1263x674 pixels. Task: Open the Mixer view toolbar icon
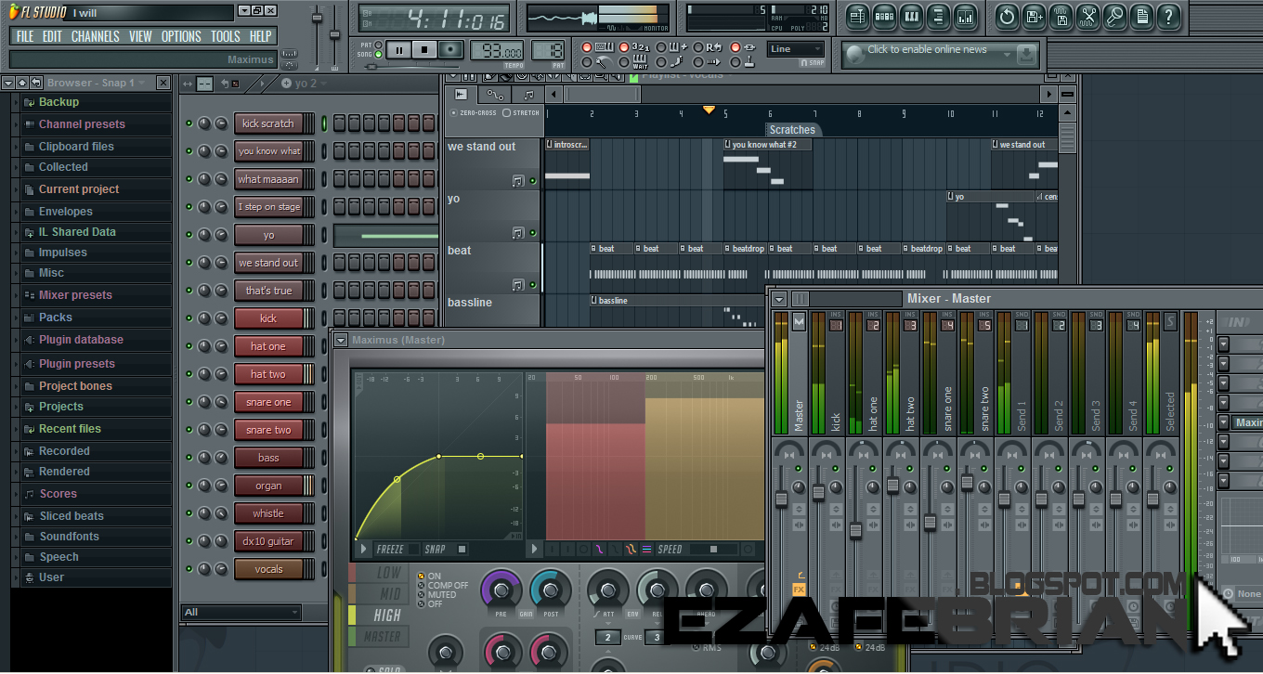click(x=965, y=17)
